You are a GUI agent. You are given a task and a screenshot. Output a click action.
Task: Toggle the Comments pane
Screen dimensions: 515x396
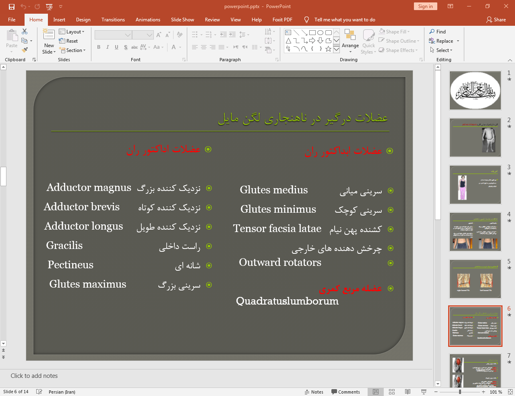tap(345, 392)
